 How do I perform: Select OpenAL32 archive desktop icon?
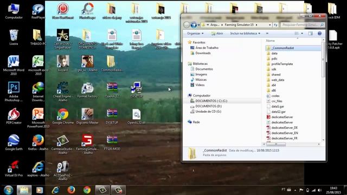point(112,90)
